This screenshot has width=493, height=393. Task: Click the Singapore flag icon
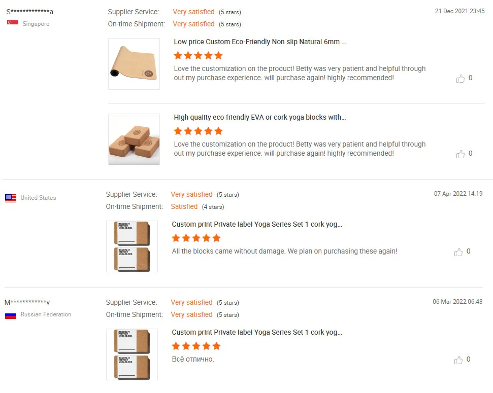coord(13,23)
